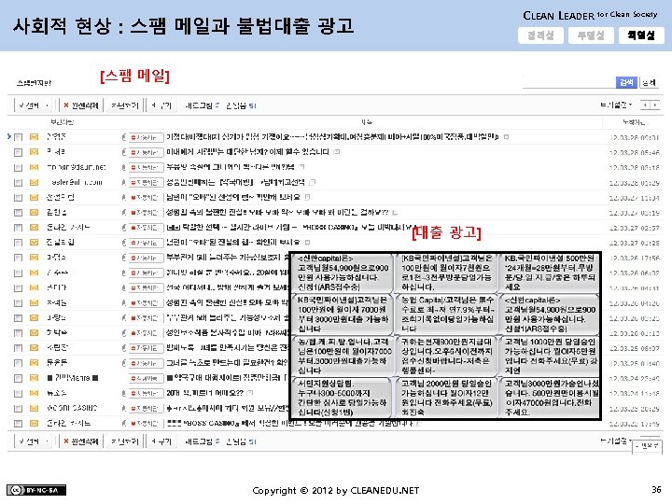Click 'KB.국민파이낸셜 500만원' loan ad card
The image size is (672, 504).
click(x=550, y=273)
